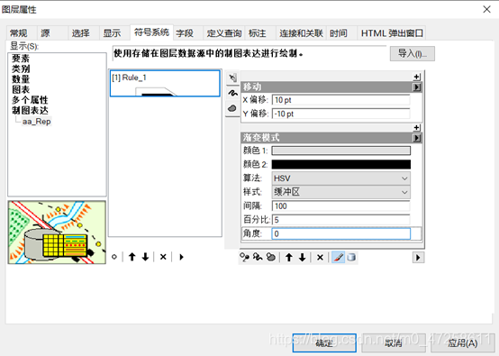Viewport: 499px width, 356px height.
Task: Open 移动 section options arrow
Action: point(417,87)
